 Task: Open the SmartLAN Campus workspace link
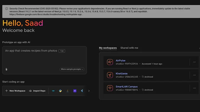[127, 86]
